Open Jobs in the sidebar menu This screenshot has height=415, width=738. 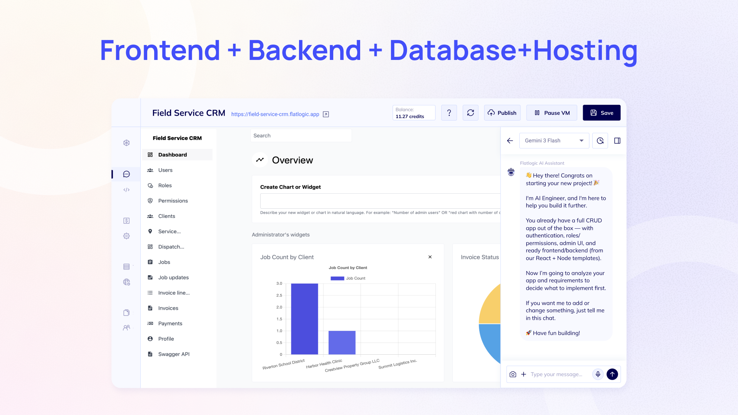point(177,262)
